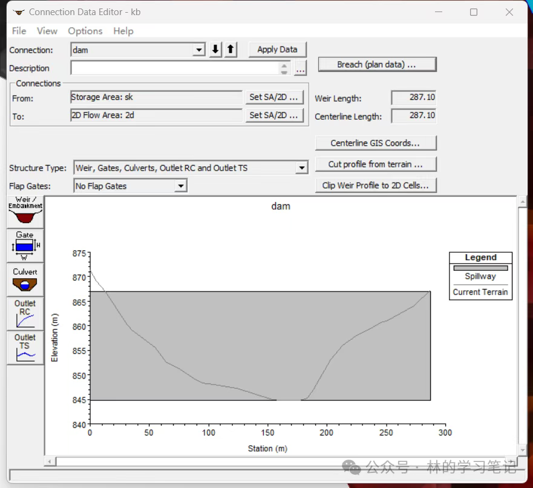Click the description ellipsis button

(x=300, y=69)
